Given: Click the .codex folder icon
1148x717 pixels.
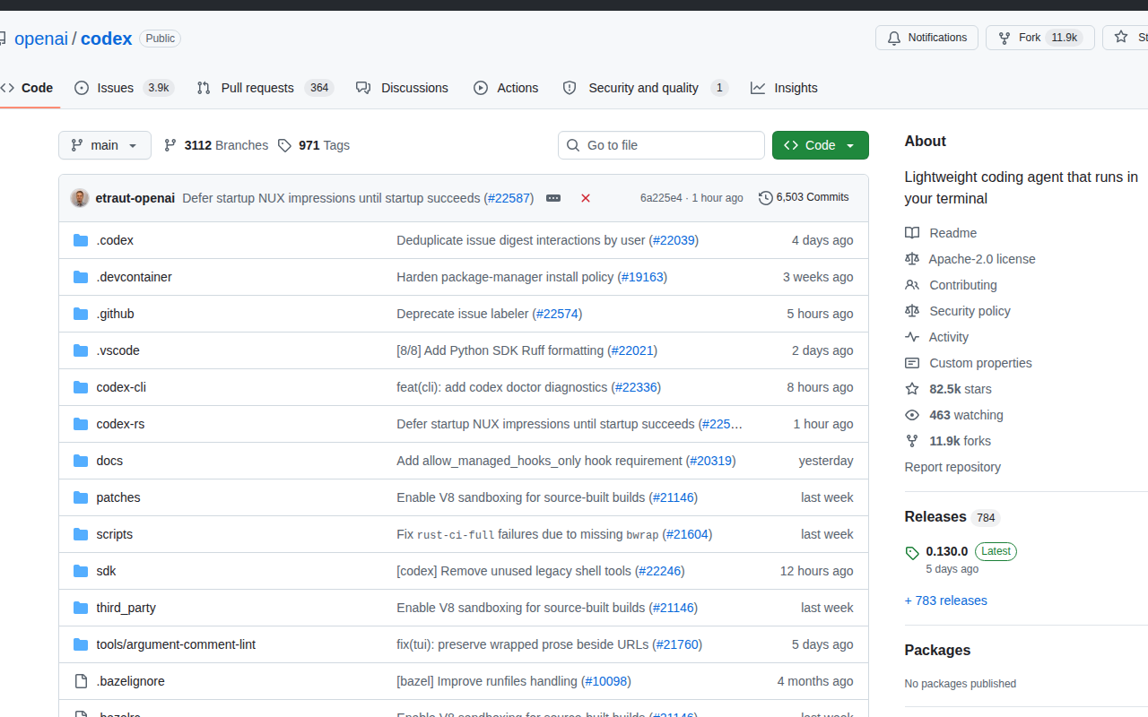Looking at the screenshot, I should [x=81, y=240].
